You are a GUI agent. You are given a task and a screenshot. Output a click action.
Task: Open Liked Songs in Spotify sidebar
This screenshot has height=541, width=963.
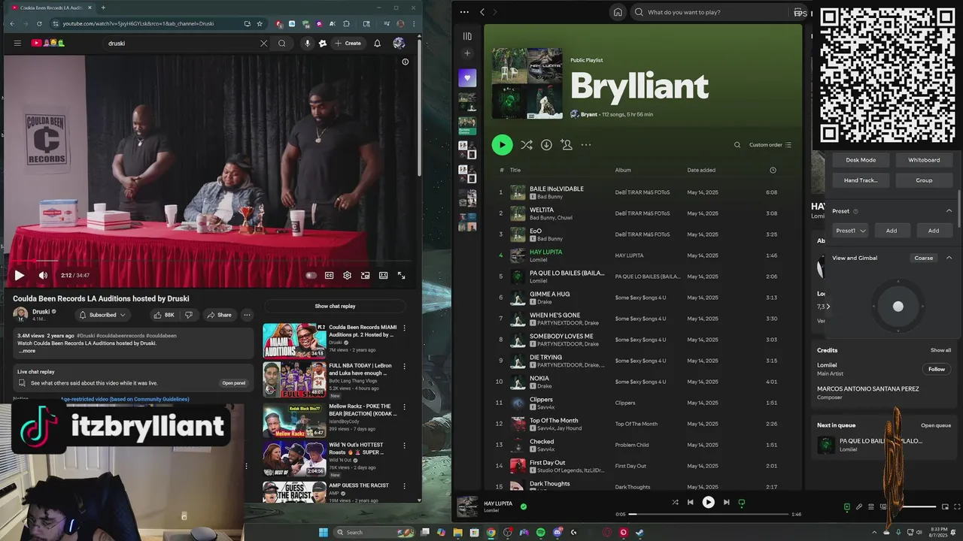pos(467,77)
